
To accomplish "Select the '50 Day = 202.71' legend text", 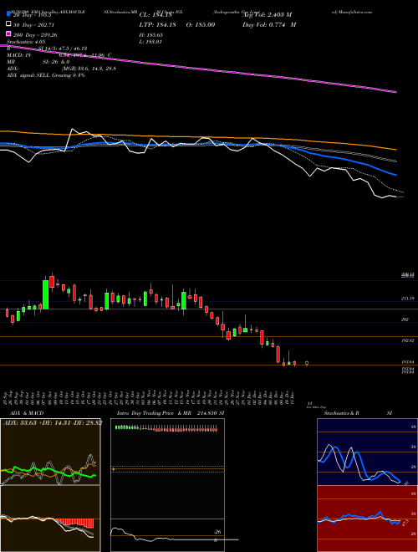I will (34, 24).
